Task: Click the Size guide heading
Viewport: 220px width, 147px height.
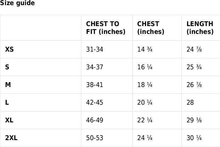Action: point(17,3)
